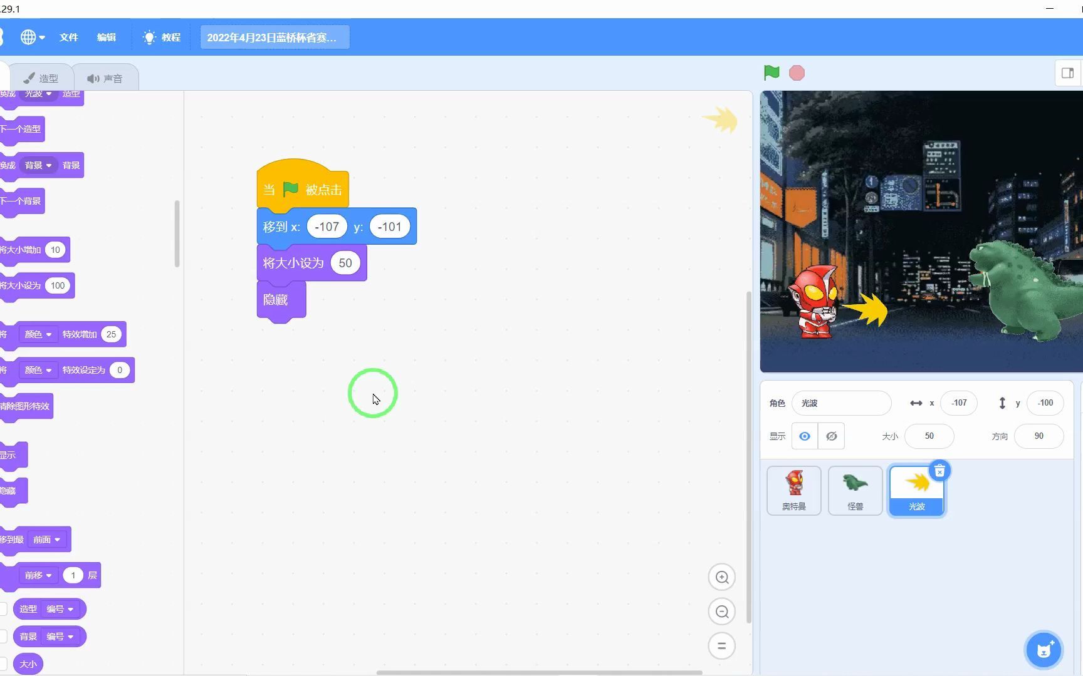The image size is (1083, 676).
Task: Open the choose-a-sprite cat button
Action: [1044, 650]
